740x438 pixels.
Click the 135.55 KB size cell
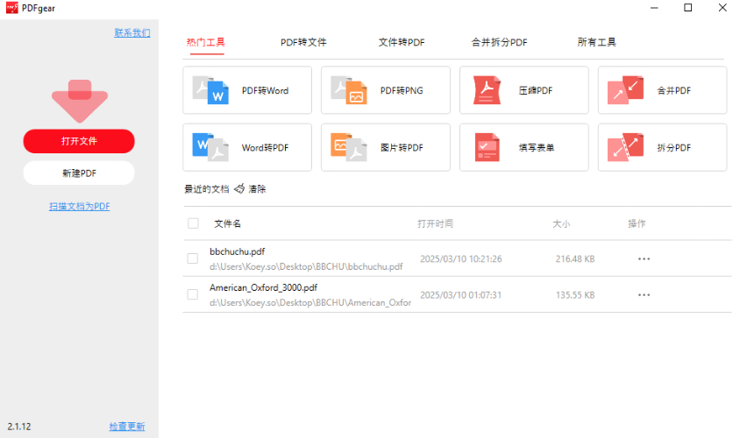click(x=575, y=295)
